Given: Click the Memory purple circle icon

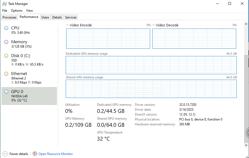Looking at the screenshot, I should coord(6,42).
